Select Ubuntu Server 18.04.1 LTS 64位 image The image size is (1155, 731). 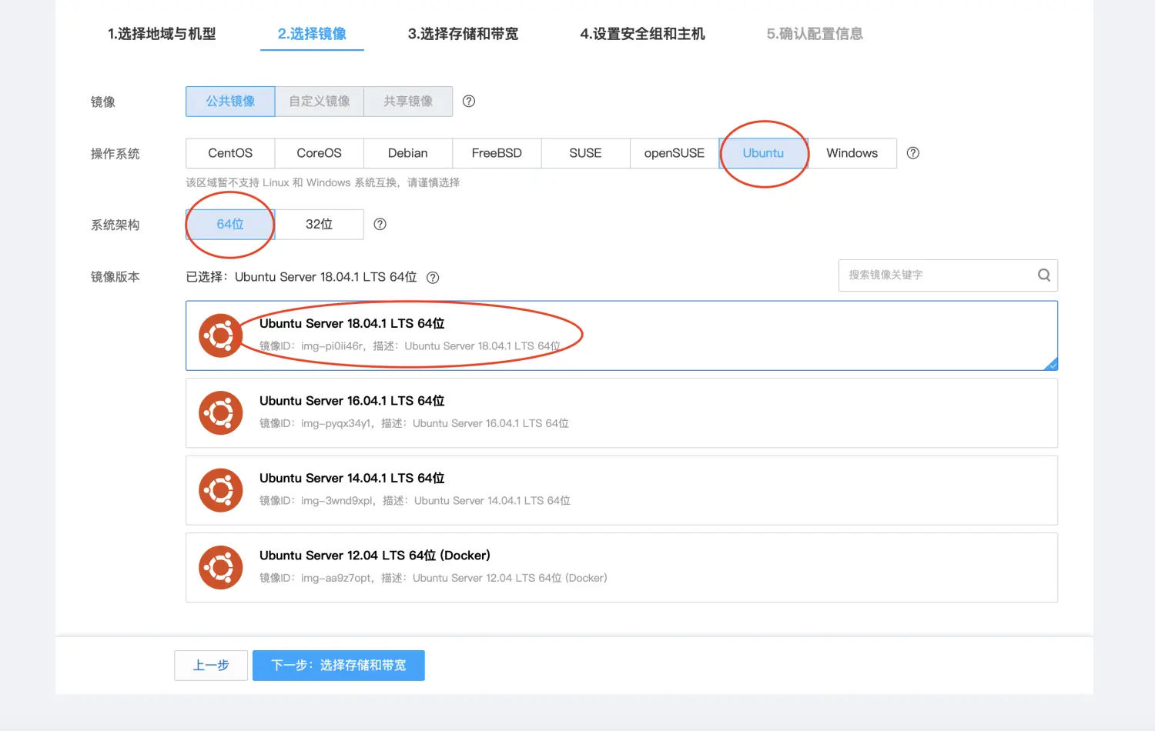point(621,335)
